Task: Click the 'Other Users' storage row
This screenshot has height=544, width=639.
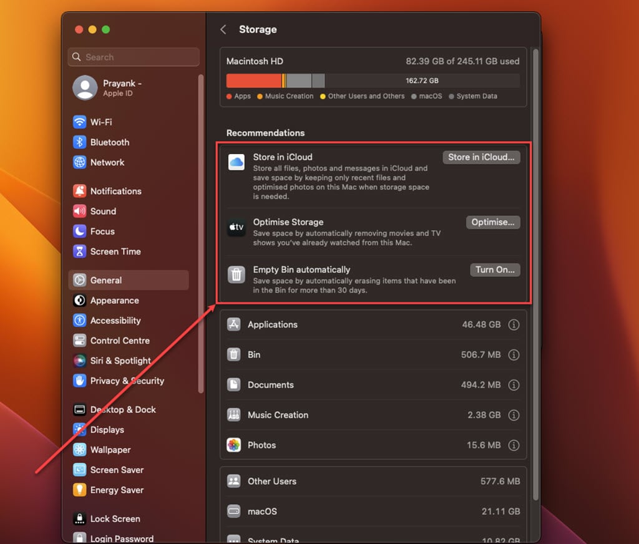Action: tap(373, 481)
